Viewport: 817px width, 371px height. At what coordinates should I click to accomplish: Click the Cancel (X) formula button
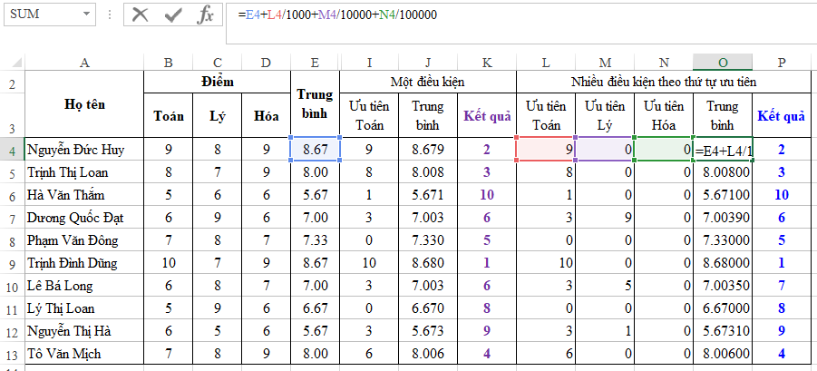(x=140, y=15)
